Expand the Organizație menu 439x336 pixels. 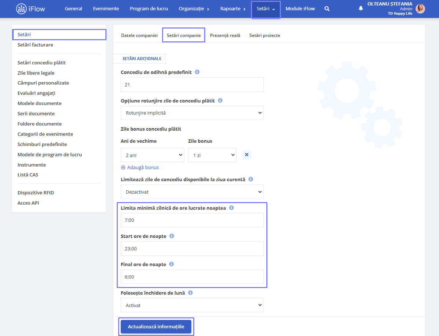194,9
